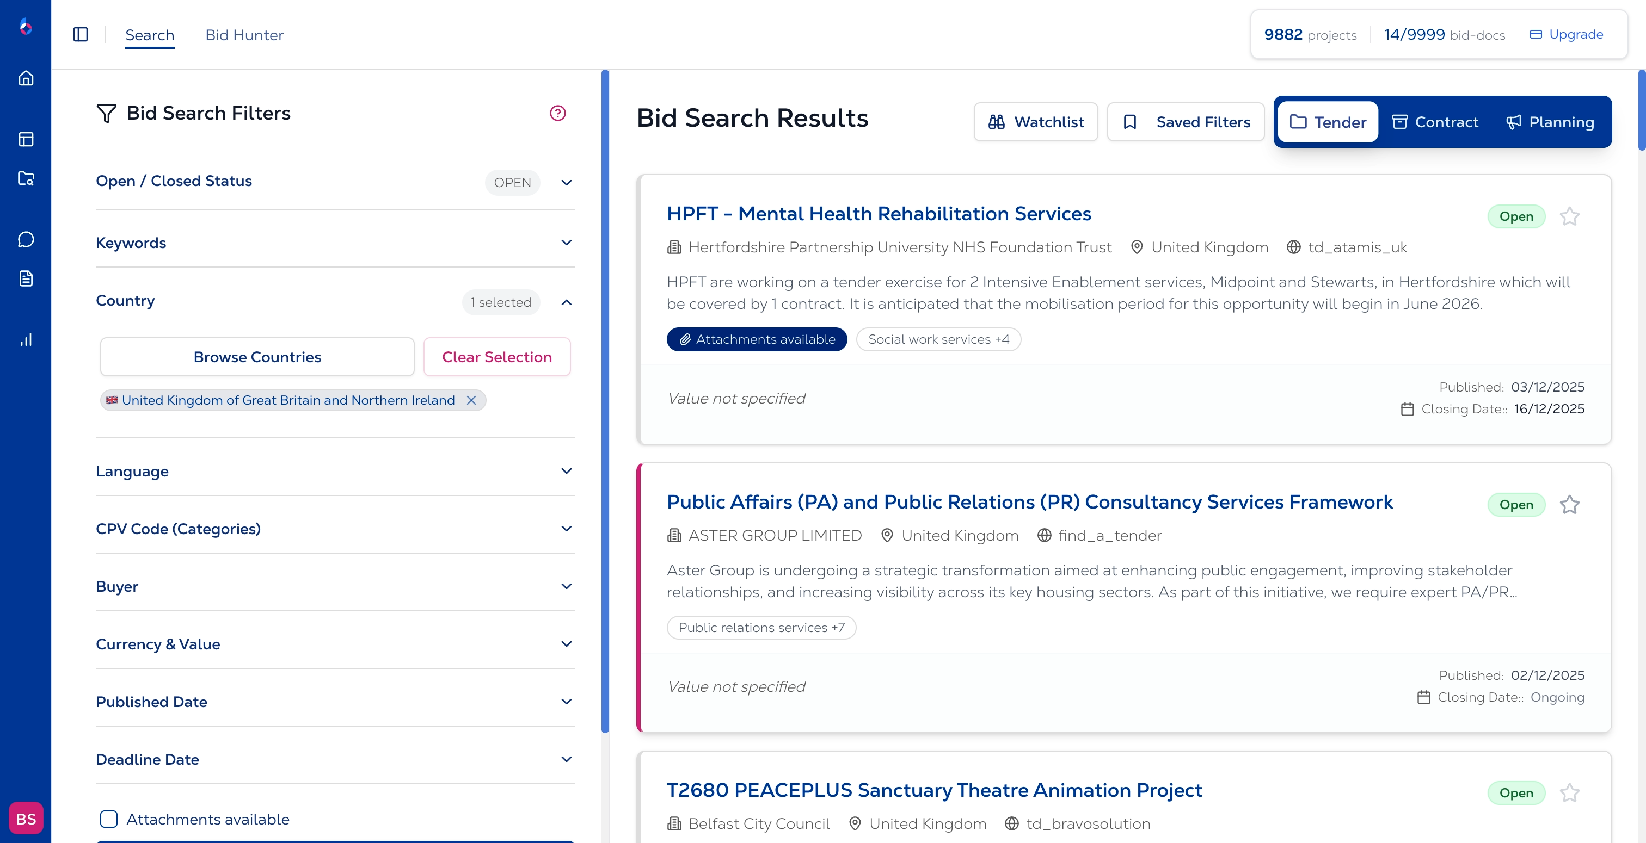
Task: Select the document icon in sidebar
Action: point(26,278)
